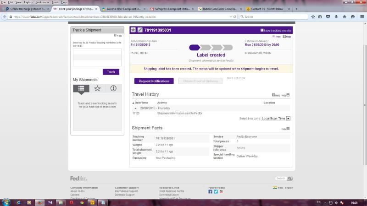The image size is (367, 206).
Task: Enable Save tracking results checkbox
Action: [262, 30]
